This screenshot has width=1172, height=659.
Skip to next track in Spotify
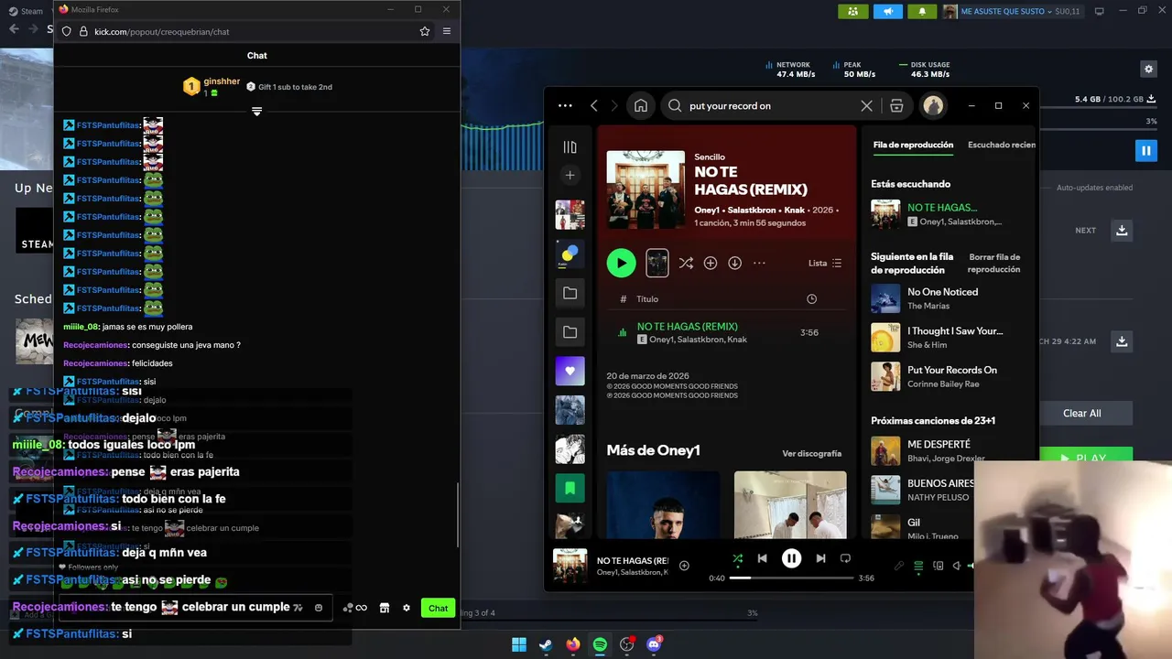pos(820,558)
